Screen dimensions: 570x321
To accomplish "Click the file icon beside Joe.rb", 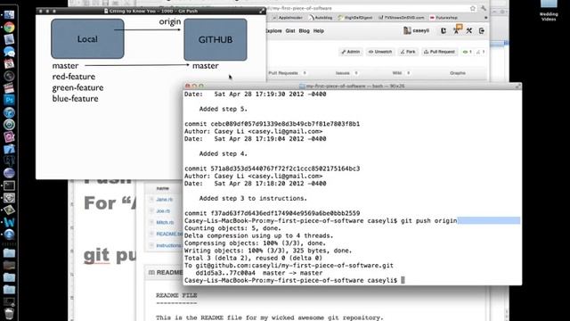I will tap(151, 210).
